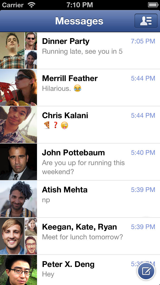160x285 pixels.
Task: Tap the Wi-Fi status icon
Action: tap(32, 5)
